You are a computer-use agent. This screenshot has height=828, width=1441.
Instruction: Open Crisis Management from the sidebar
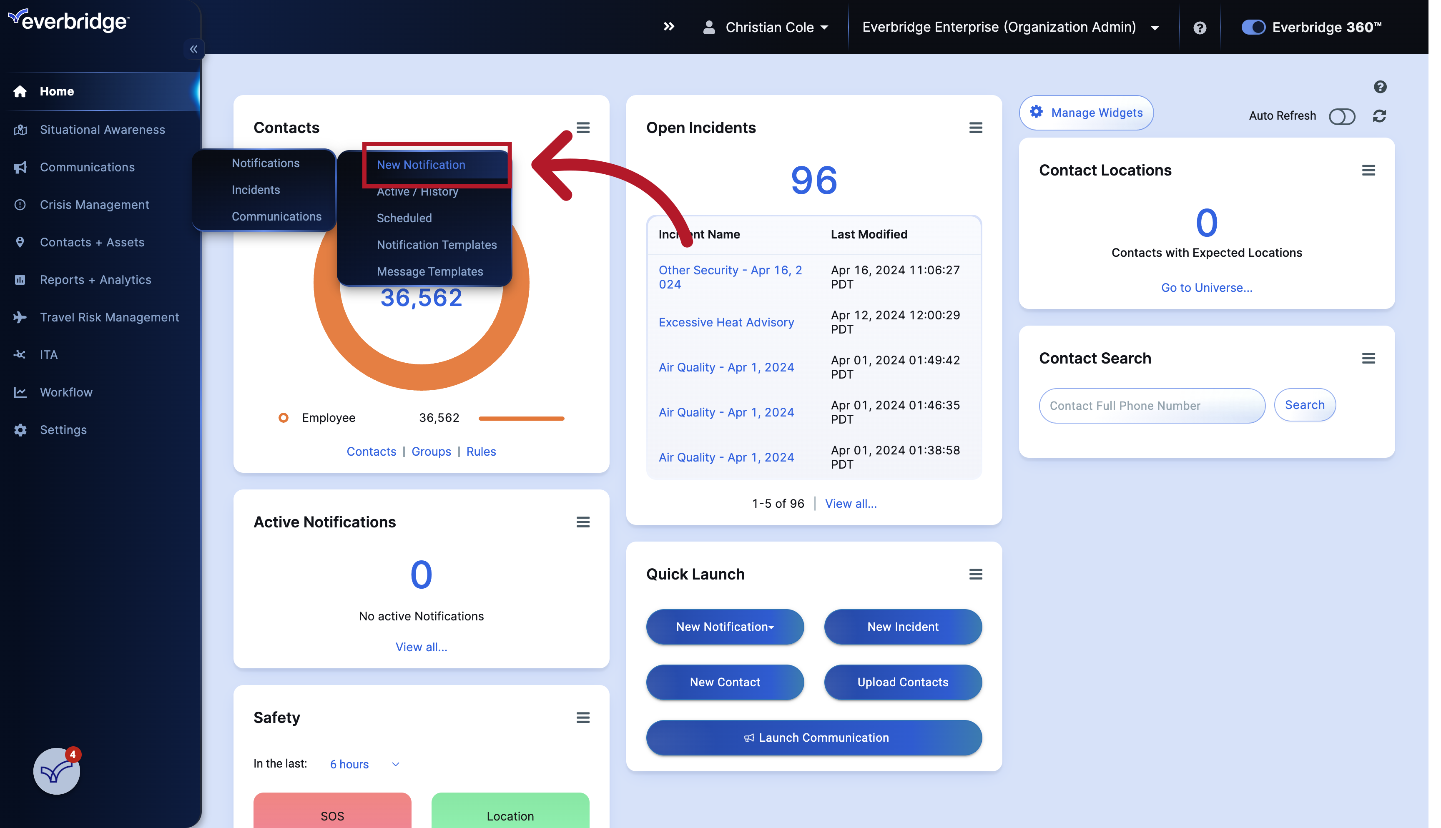94,204
